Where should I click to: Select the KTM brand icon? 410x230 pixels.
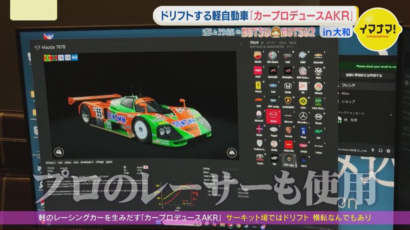(x=258, y=101)
